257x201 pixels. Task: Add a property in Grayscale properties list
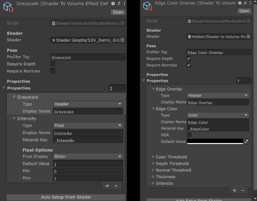[x=107, y=186]
